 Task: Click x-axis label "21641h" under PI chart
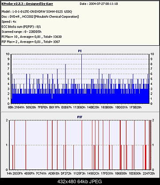point(19,107)
